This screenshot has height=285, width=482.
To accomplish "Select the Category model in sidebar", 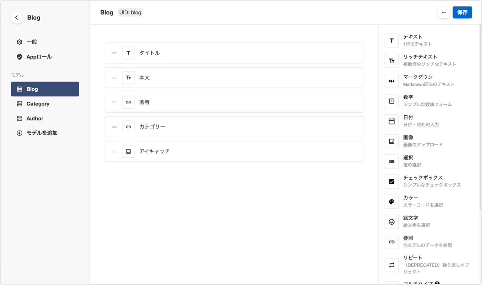I will pyautogui.click(x=38, y=104).
